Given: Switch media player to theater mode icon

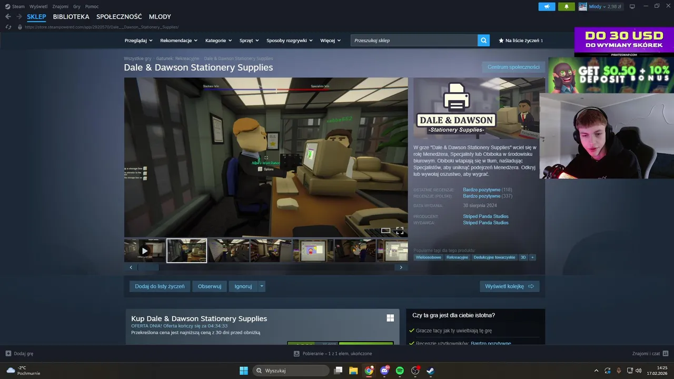Looking at the screenshot, I should coord(385,231).
